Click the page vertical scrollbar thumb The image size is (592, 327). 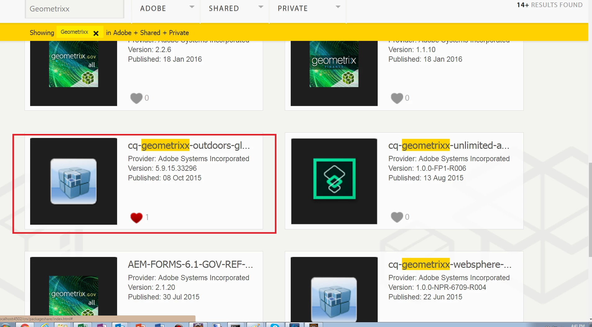590,210
